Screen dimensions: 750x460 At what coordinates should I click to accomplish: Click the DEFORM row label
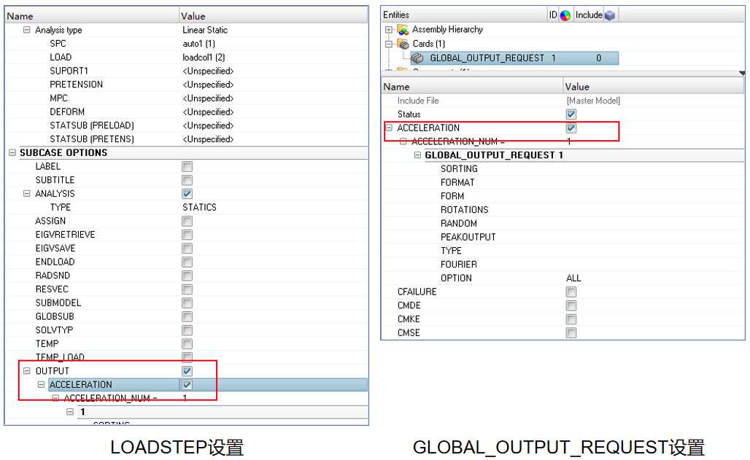tap(67, 112)
